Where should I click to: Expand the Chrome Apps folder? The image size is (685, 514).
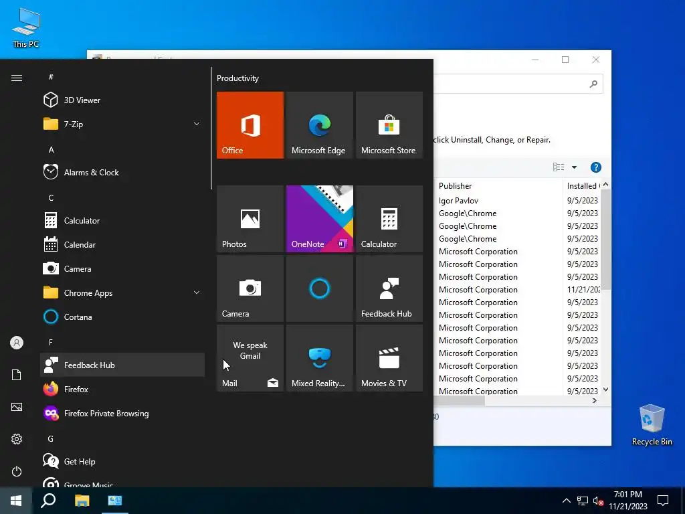[122, 293]
